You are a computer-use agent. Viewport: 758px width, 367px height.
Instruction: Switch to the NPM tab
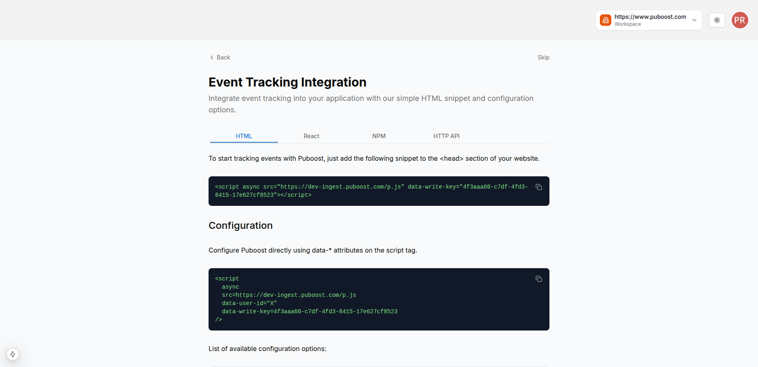coord(379,136)
